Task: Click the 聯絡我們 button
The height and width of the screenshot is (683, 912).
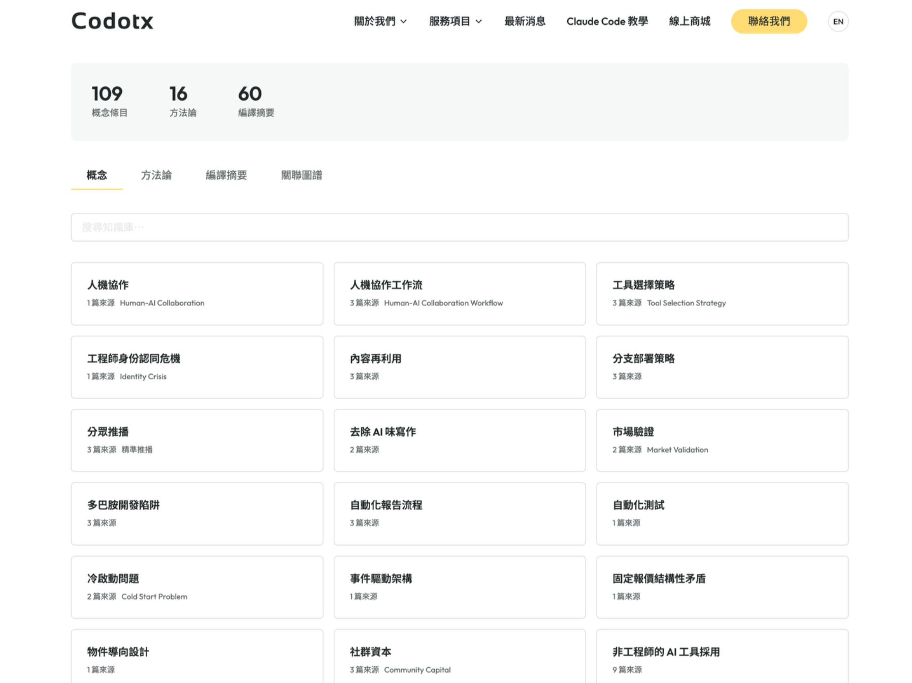Action: (x=769, y=21)
